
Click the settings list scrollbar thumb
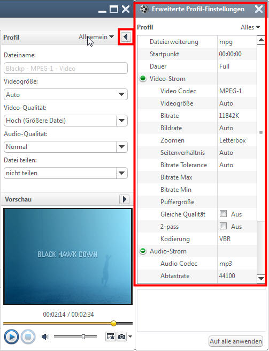click(x=261, y=133)
